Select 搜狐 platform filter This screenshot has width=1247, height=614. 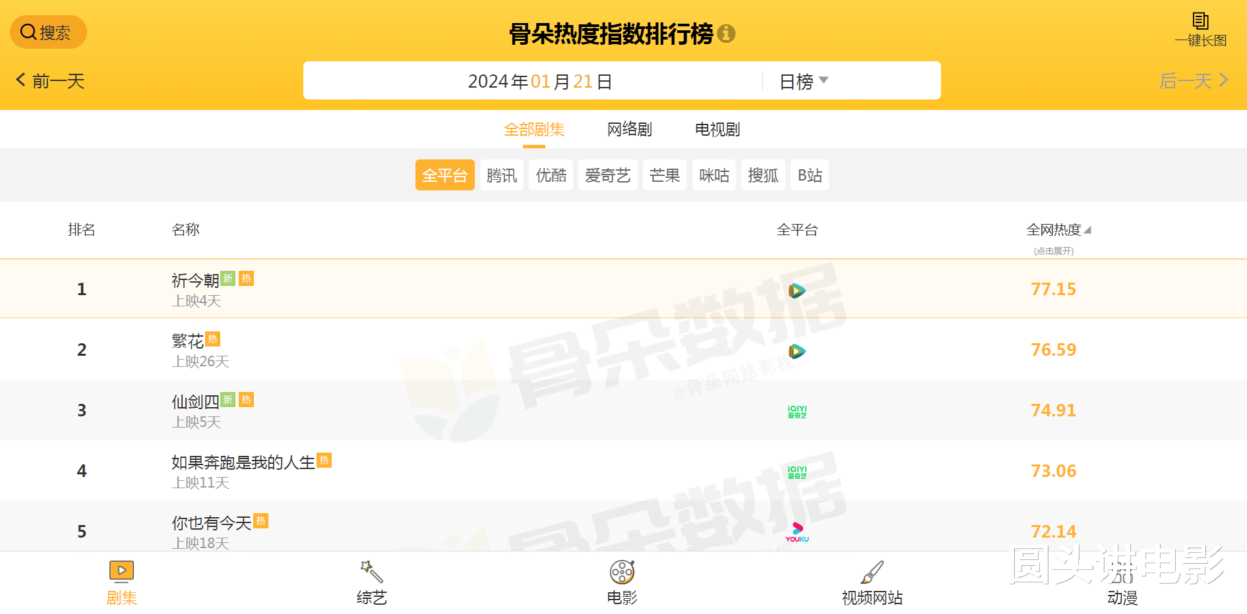point(763,175)
